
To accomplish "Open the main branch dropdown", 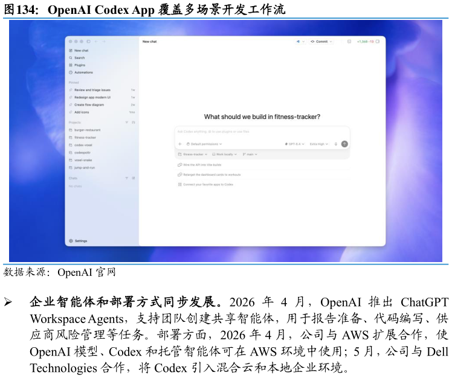I will click(250, 155).
